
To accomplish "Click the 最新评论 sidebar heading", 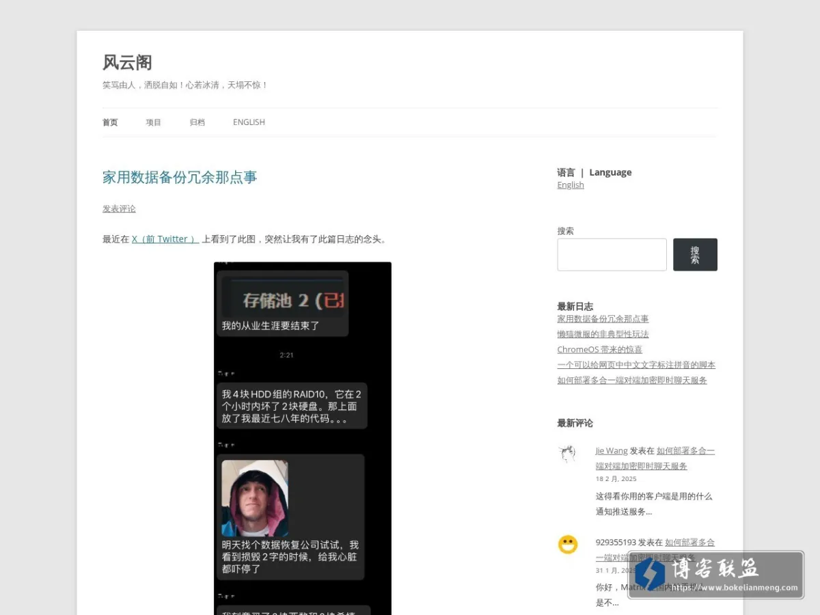I will click(x=575, y=423).
